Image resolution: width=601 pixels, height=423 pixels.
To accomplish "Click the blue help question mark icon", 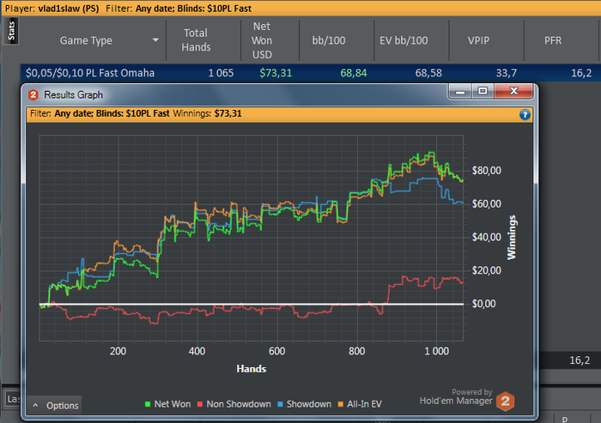I will pos(525,115).
